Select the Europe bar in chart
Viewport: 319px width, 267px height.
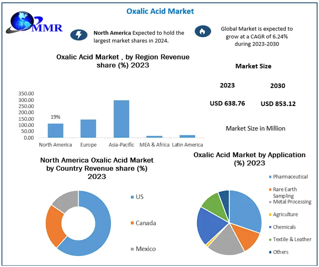coord(88,128)
